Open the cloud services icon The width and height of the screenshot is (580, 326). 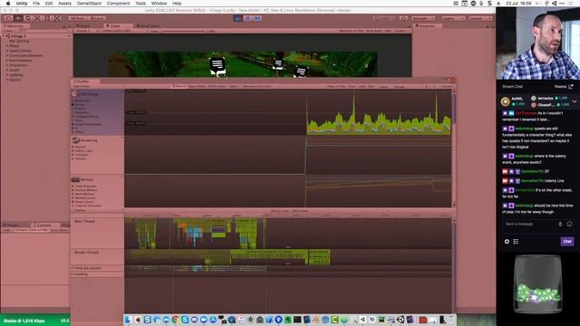pyautogui.click(x=403, y=18)
